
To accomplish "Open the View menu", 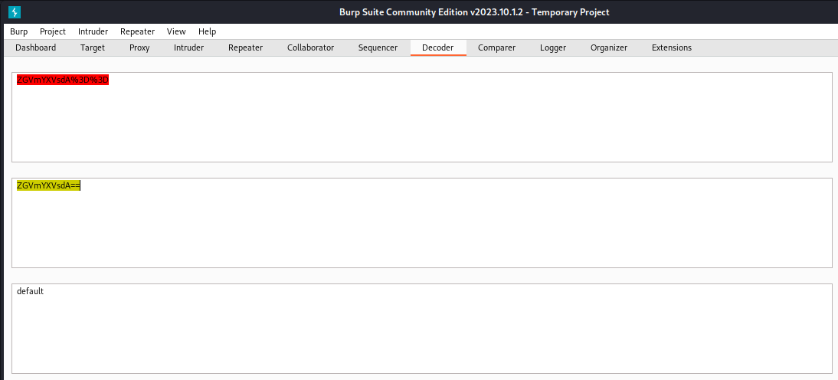I will pyautogui.click(x=176, y=31).
